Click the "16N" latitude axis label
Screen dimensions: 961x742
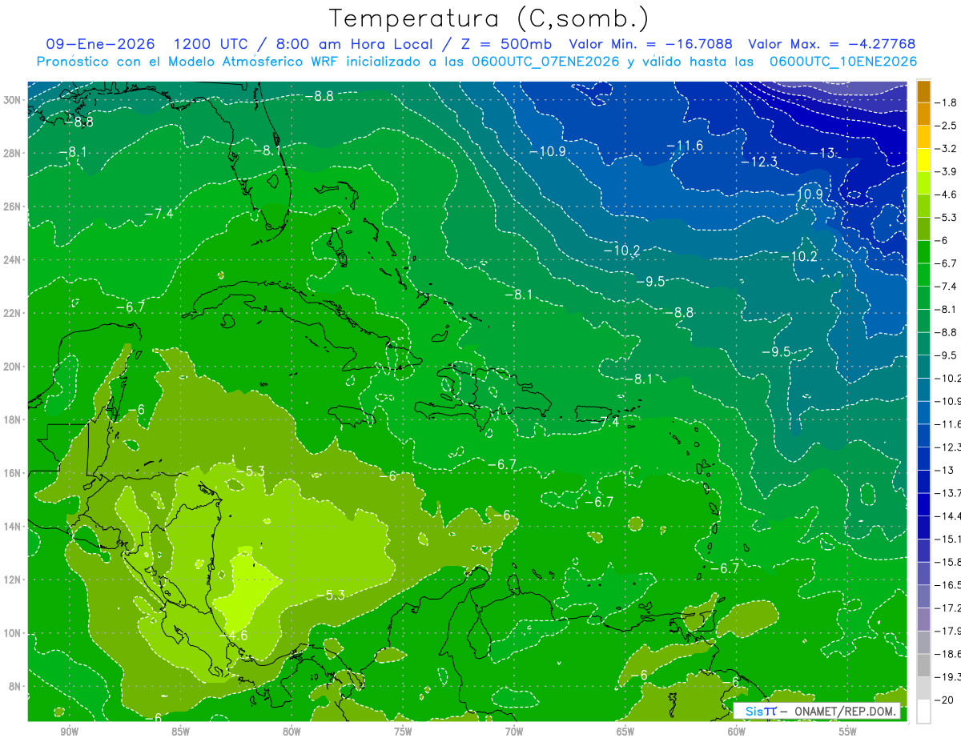12,473
